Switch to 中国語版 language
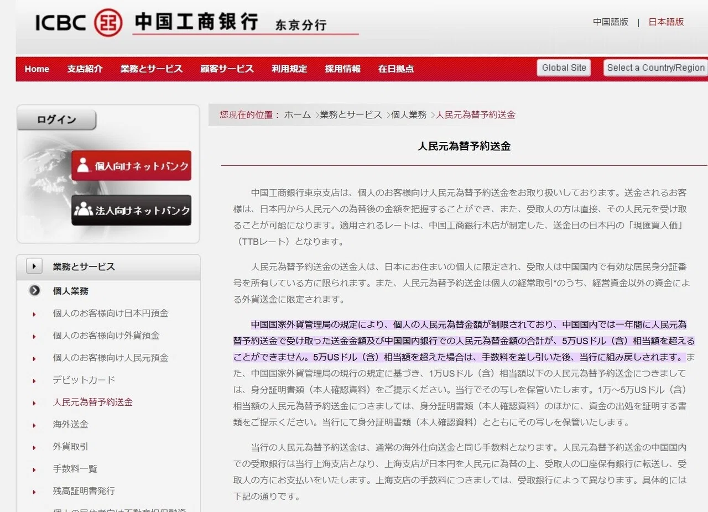The image size is (708, 512). pyautogui.click(x=611, y=22)
